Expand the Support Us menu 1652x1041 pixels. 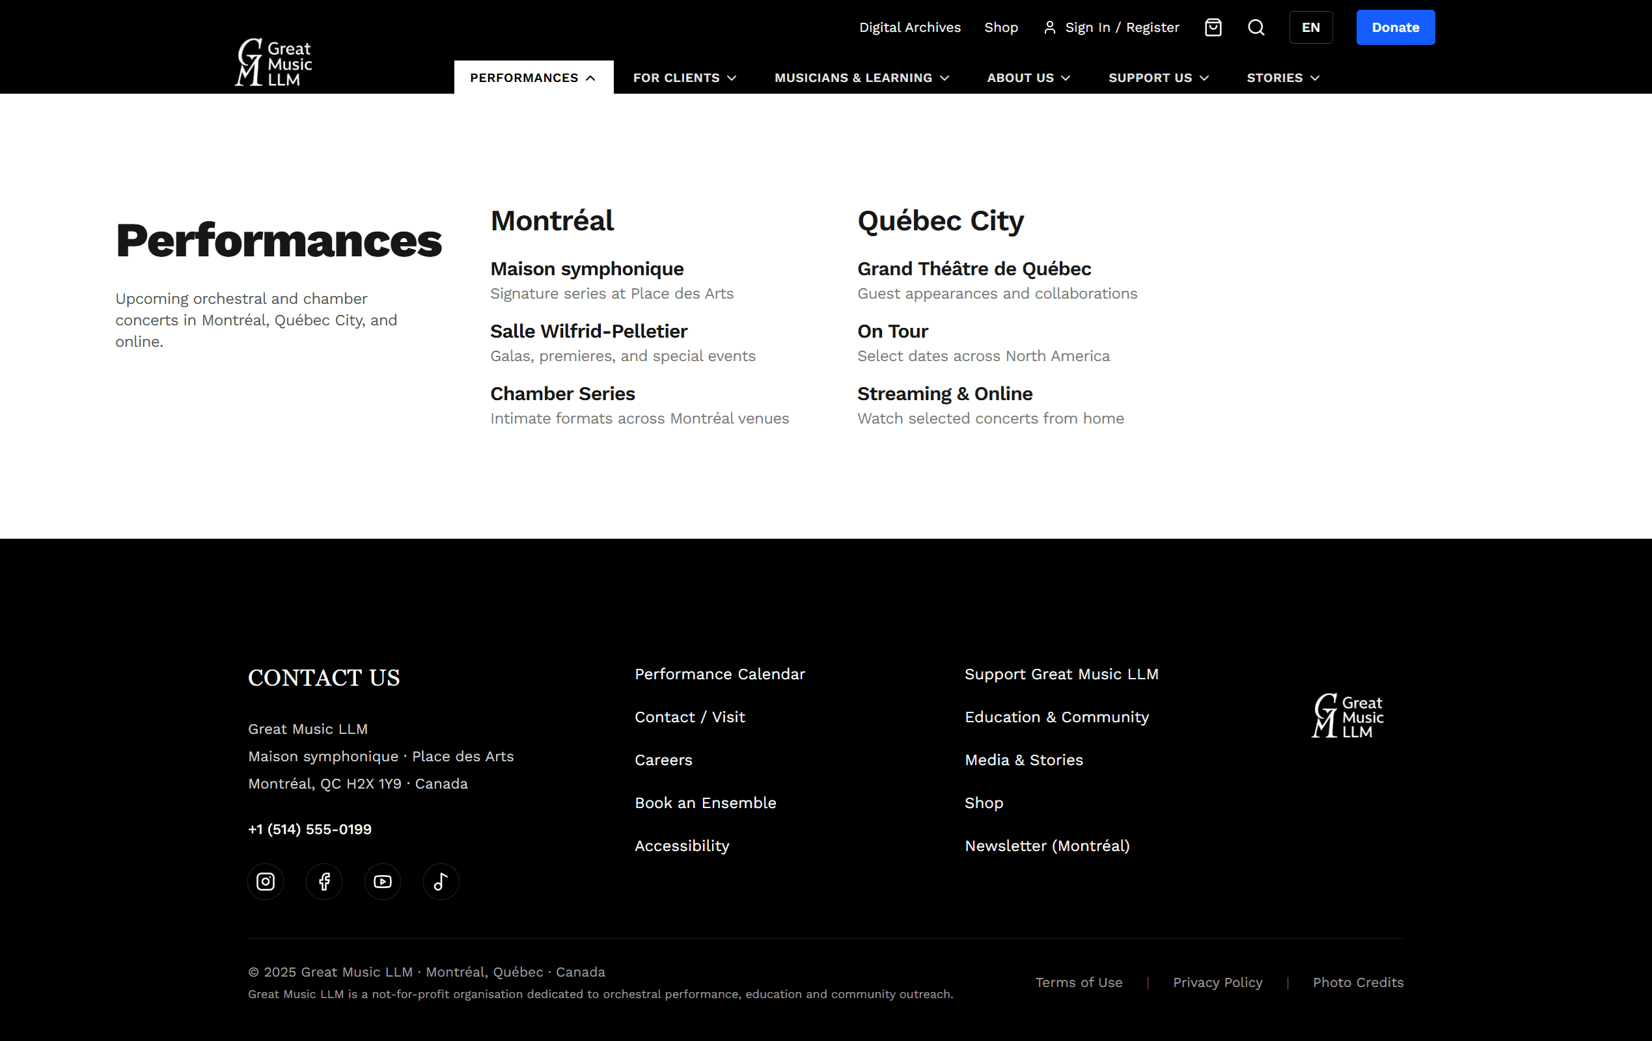[x=1158, y=77]
